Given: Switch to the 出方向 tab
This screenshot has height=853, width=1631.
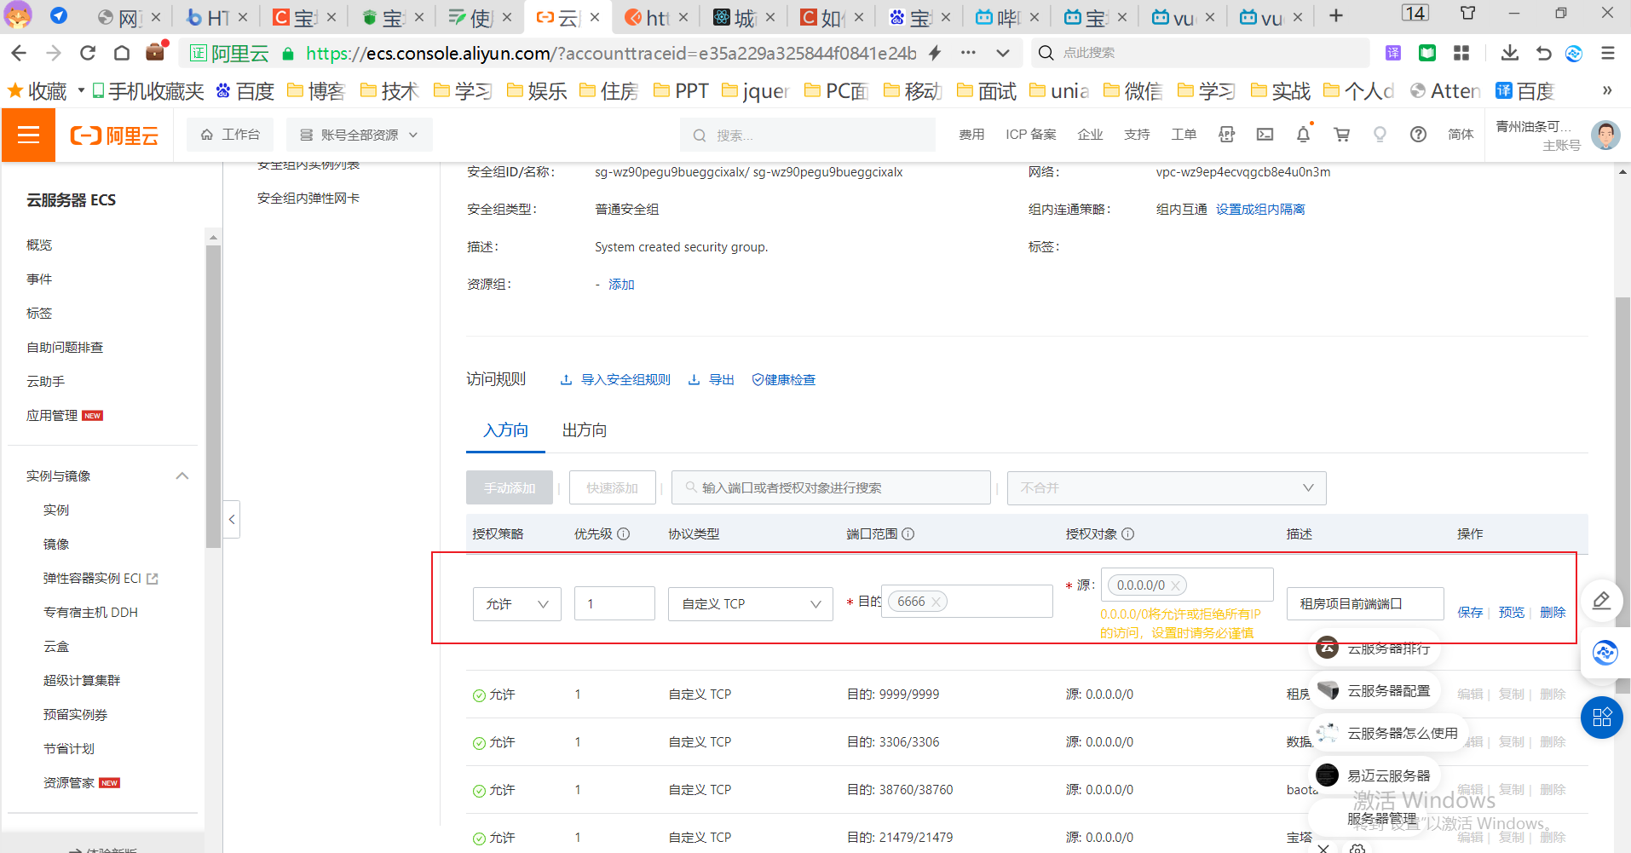Looking at the screenshot, I should pyautogui.click(x=585, y=430).
